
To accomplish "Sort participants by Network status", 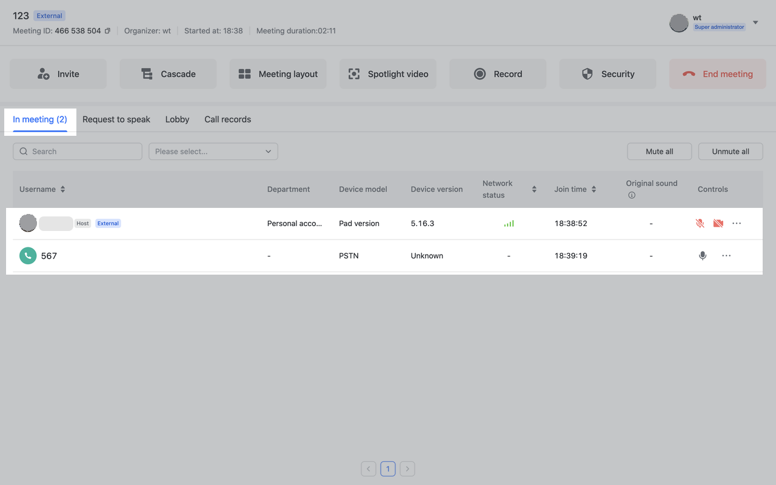I will coord(534,189).
